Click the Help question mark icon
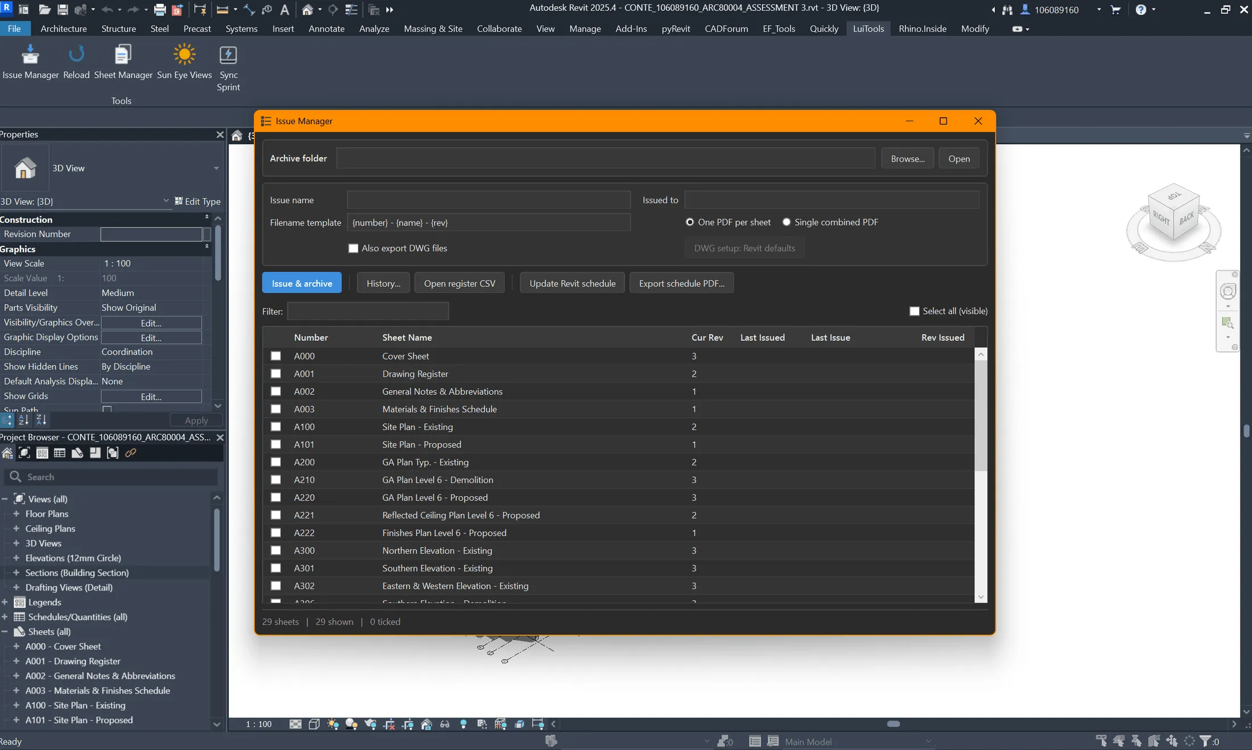The height and width of the screenshot is (750, 1252). (x=1141, y=10)
